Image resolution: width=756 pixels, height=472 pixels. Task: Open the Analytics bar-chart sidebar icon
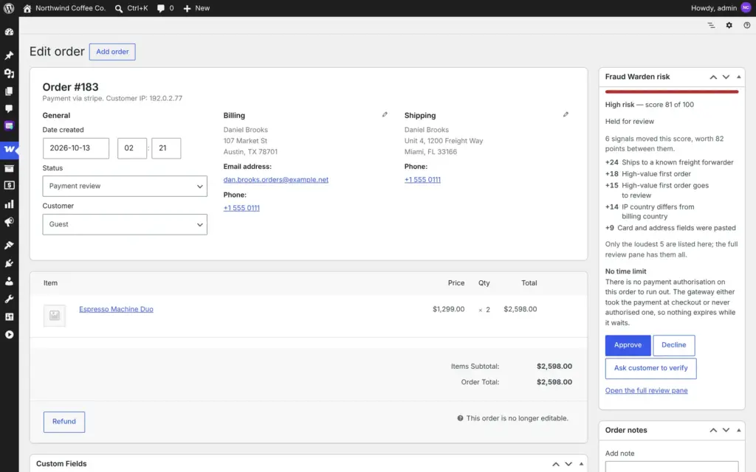[x=9, y=204]
